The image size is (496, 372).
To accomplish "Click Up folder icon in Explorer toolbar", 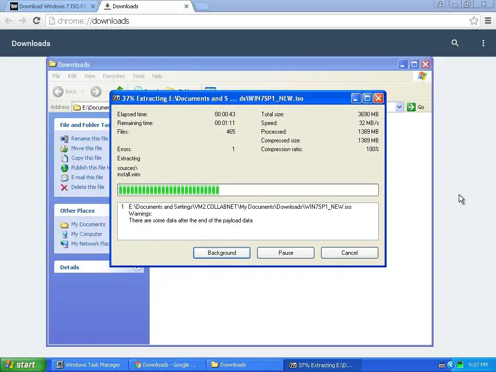I will pos(120,89).
